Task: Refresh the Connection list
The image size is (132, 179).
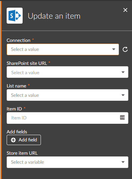Action: 125,50
